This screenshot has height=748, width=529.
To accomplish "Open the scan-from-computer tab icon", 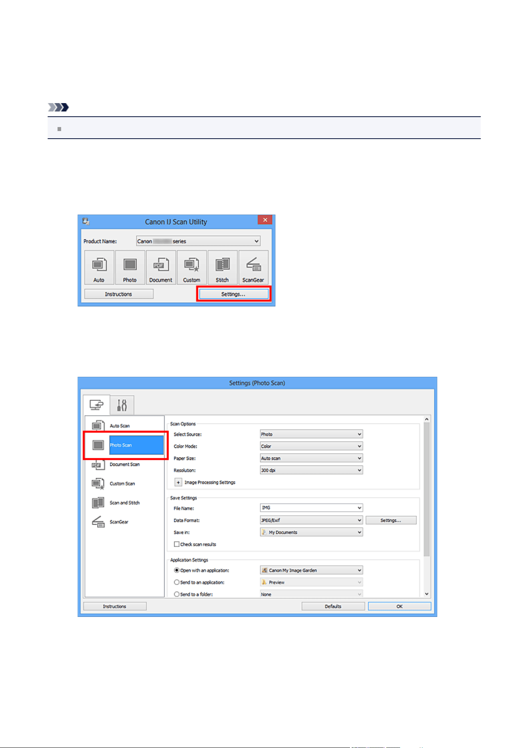I will tap(96, 405).
